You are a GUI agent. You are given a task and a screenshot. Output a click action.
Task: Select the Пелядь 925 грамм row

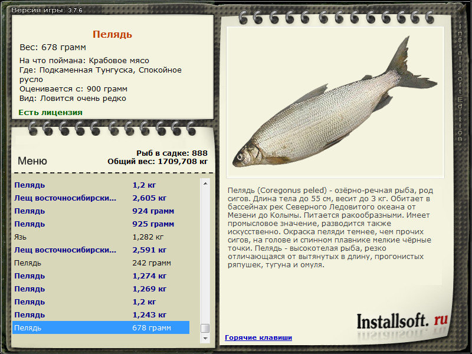pyautogui.click(x=101, y=224)
